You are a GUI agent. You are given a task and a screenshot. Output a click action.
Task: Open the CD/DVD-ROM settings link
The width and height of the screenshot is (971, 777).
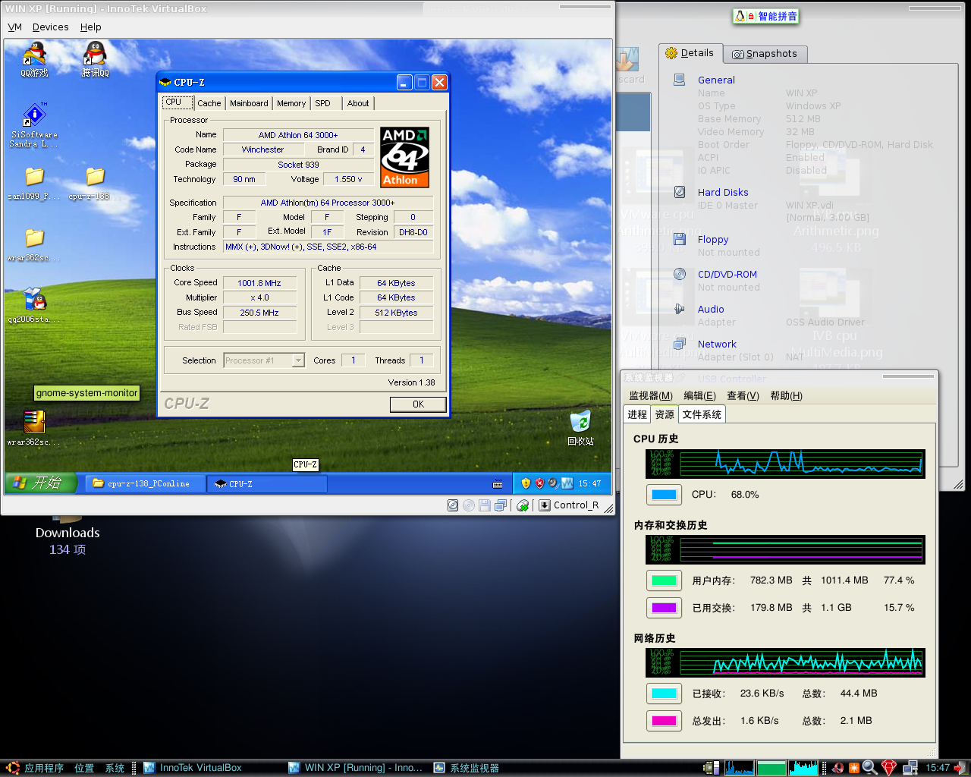727,274
